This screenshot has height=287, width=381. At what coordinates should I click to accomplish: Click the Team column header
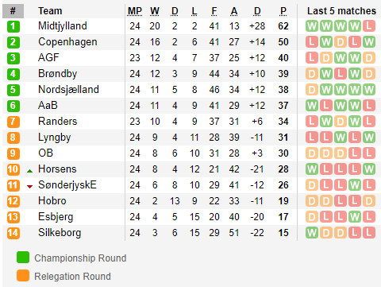coord(50,11)
